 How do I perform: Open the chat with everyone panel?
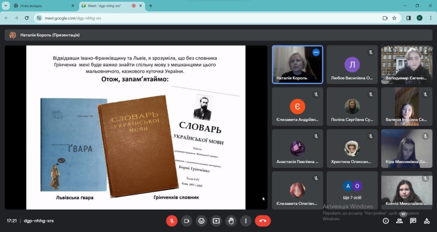pos(413,221)
